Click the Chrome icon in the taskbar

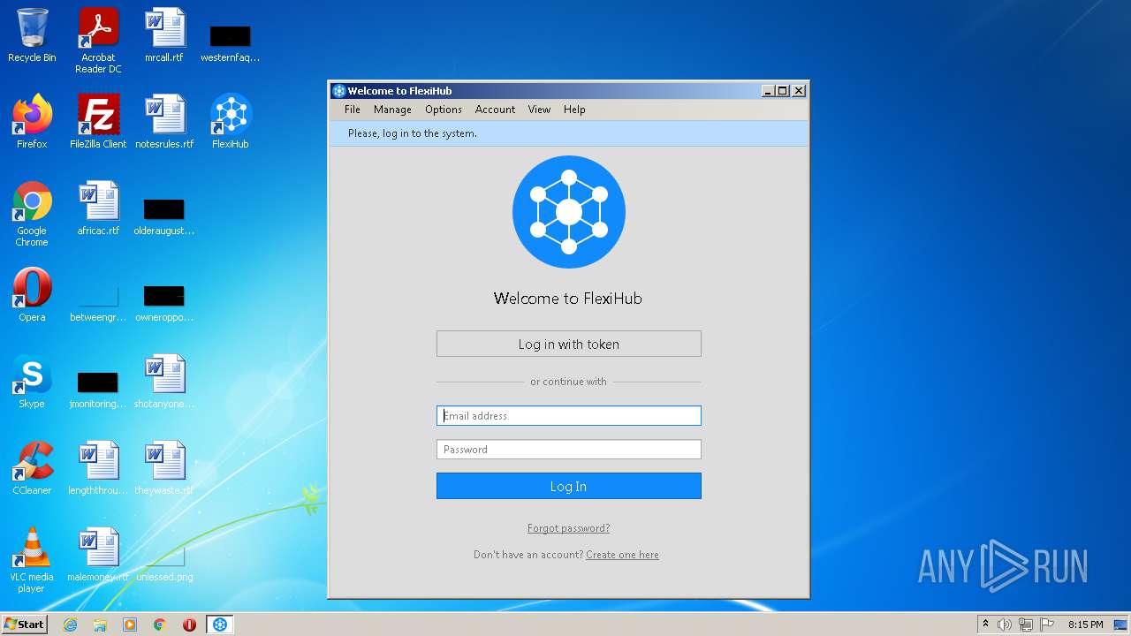[x=160, y=625]
